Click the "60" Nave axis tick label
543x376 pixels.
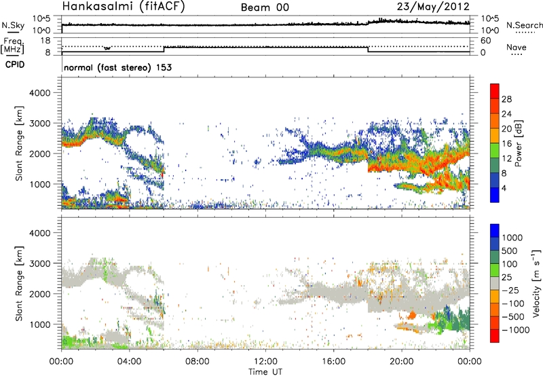485,41
